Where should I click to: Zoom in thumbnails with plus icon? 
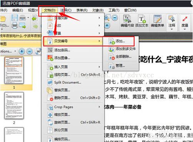coord(22,51)
